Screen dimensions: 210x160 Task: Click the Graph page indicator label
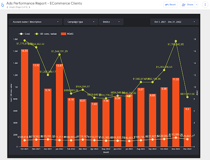click(x=18, y=7)
